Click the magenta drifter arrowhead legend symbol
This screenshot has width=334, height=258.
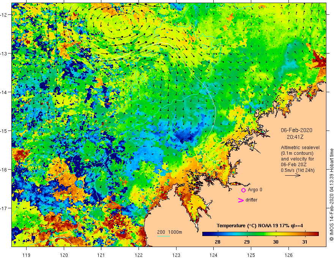[241, 200]
